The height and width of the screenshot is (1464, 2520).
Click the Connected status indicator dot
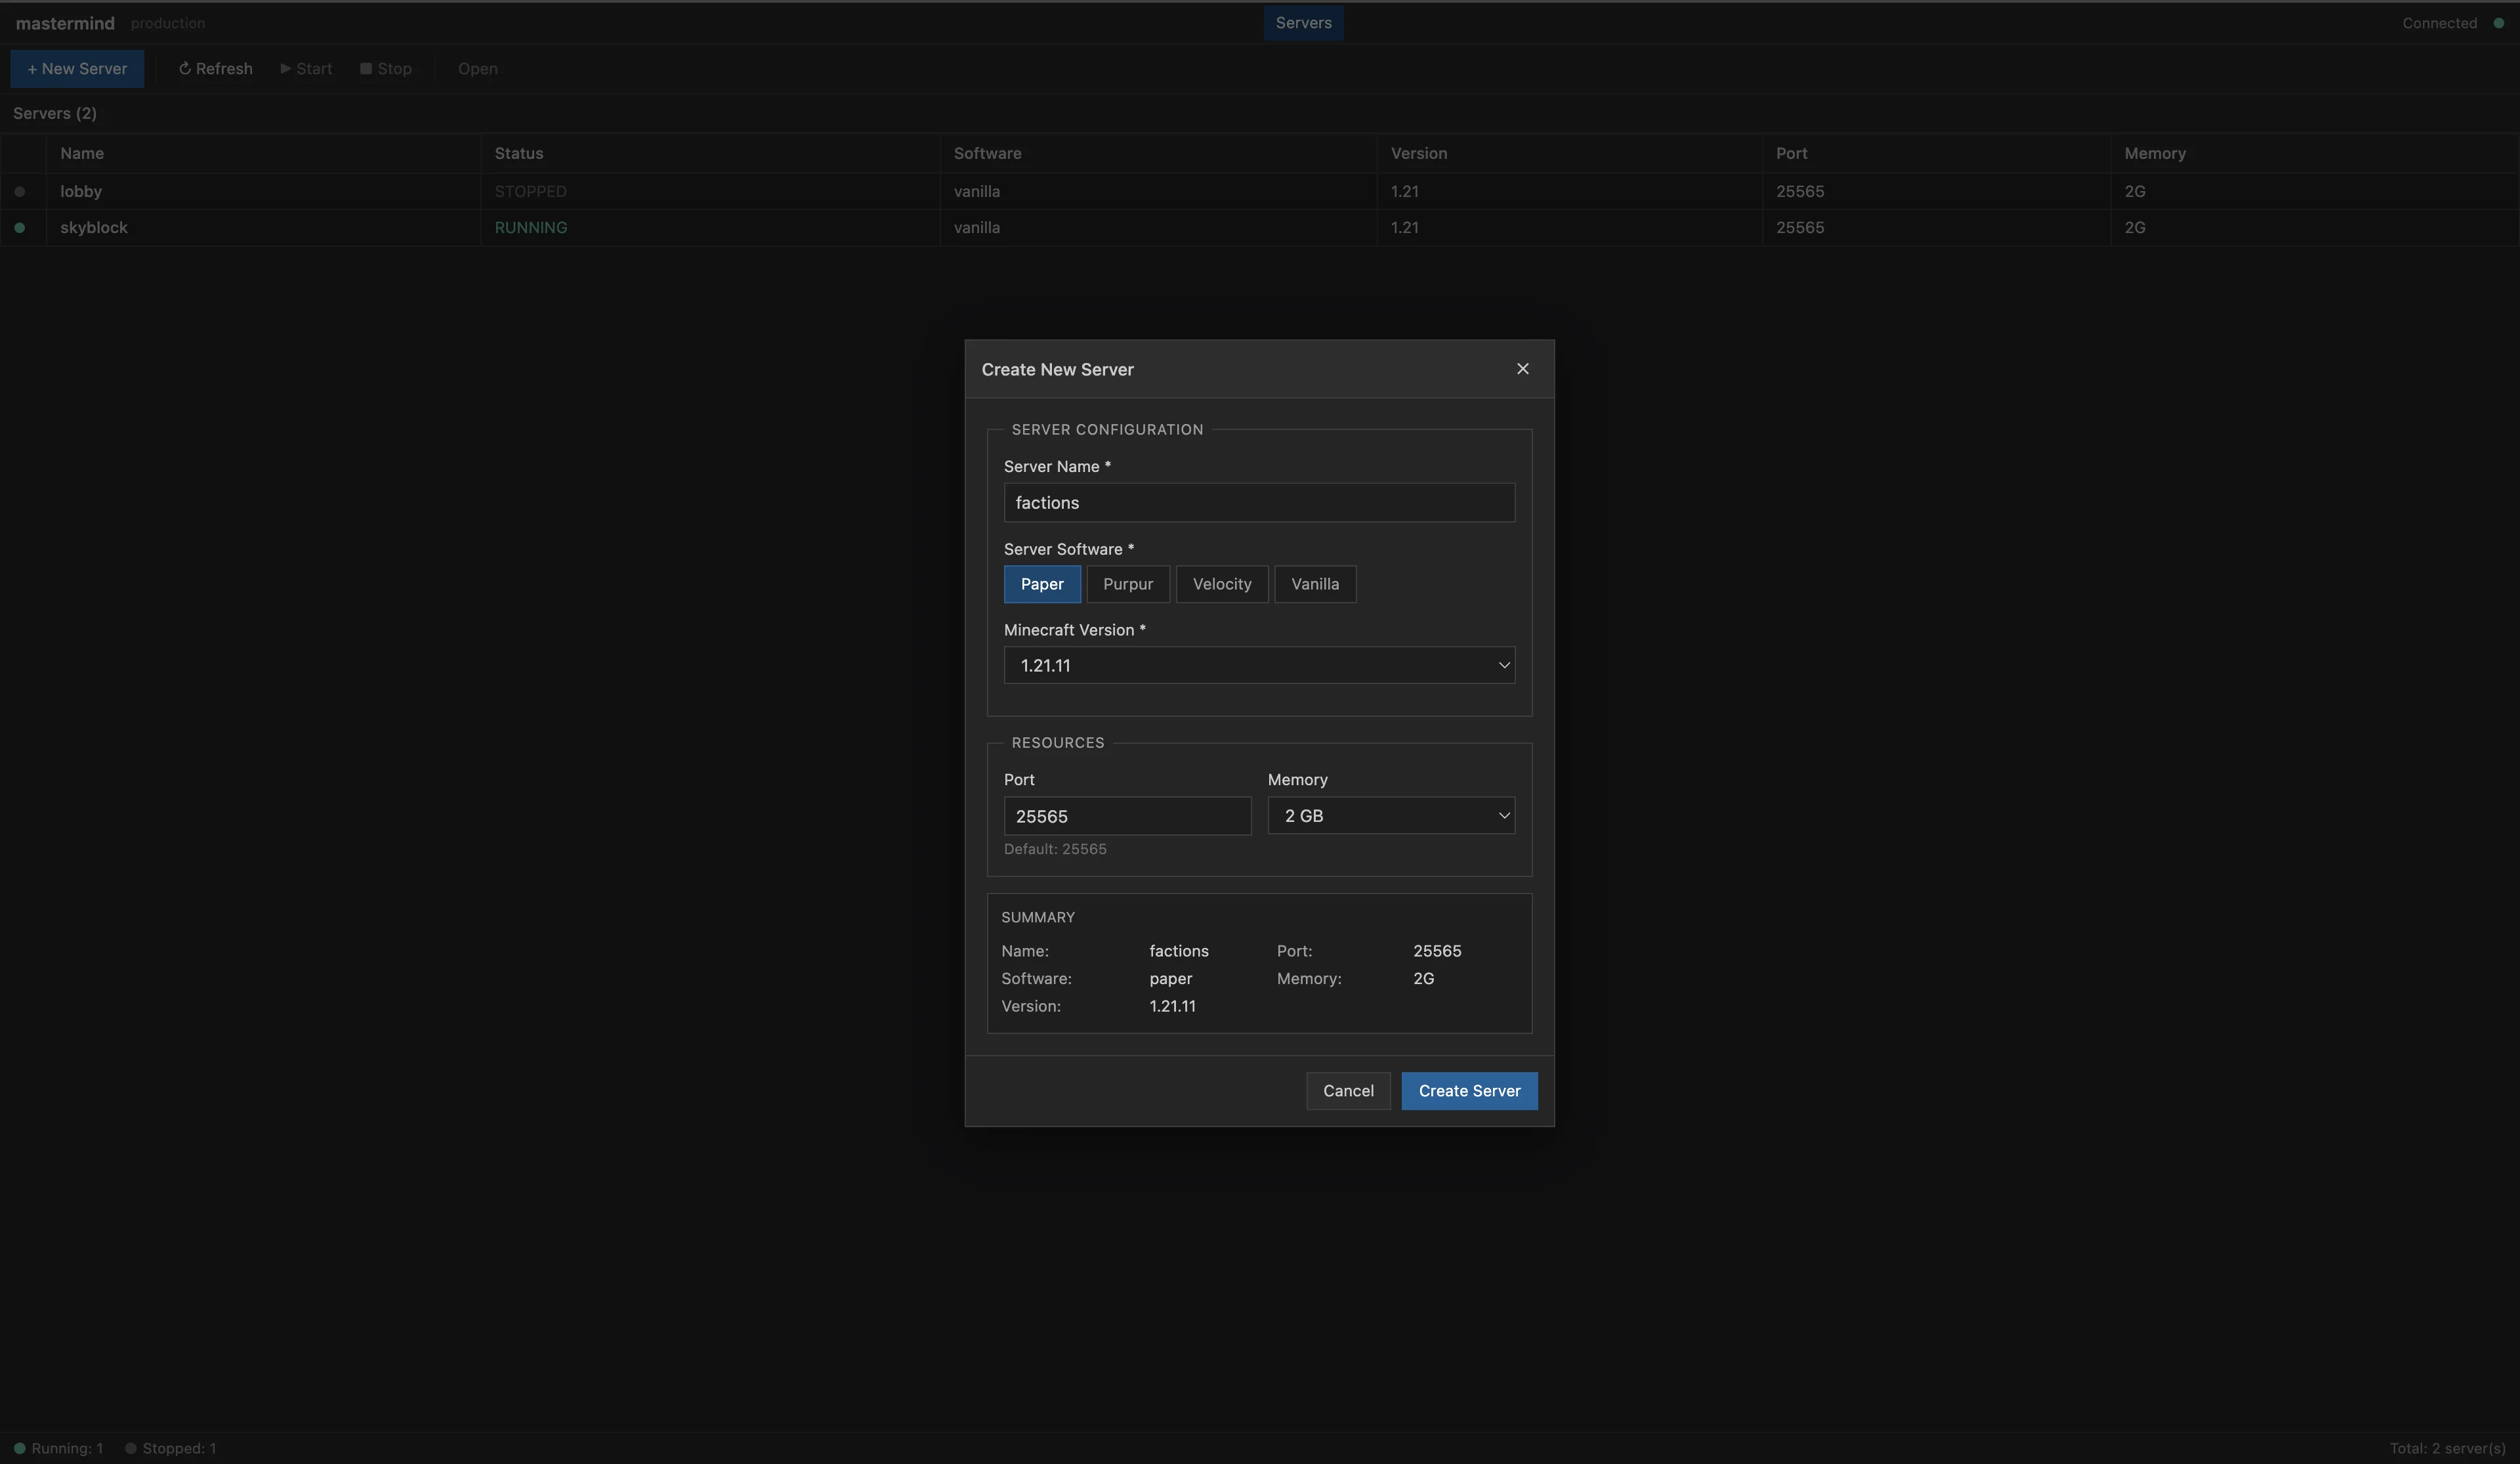[2498, 23]
